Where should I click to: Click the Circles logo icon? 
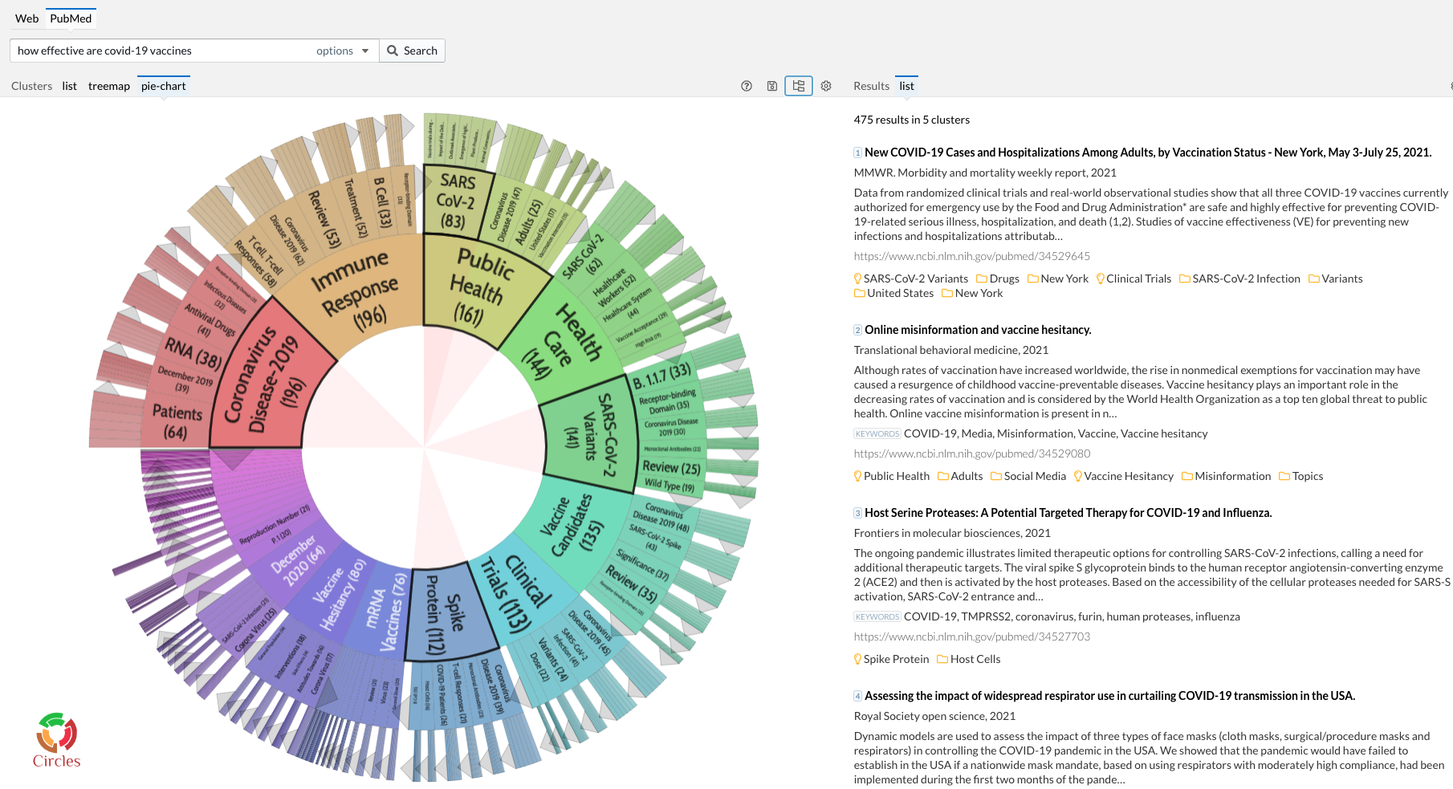point(56,740)
